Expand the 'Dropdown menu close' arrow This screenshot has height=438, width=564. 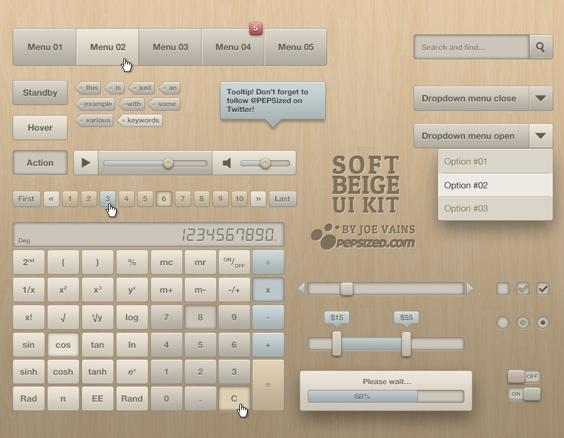[x=541, y=98]
